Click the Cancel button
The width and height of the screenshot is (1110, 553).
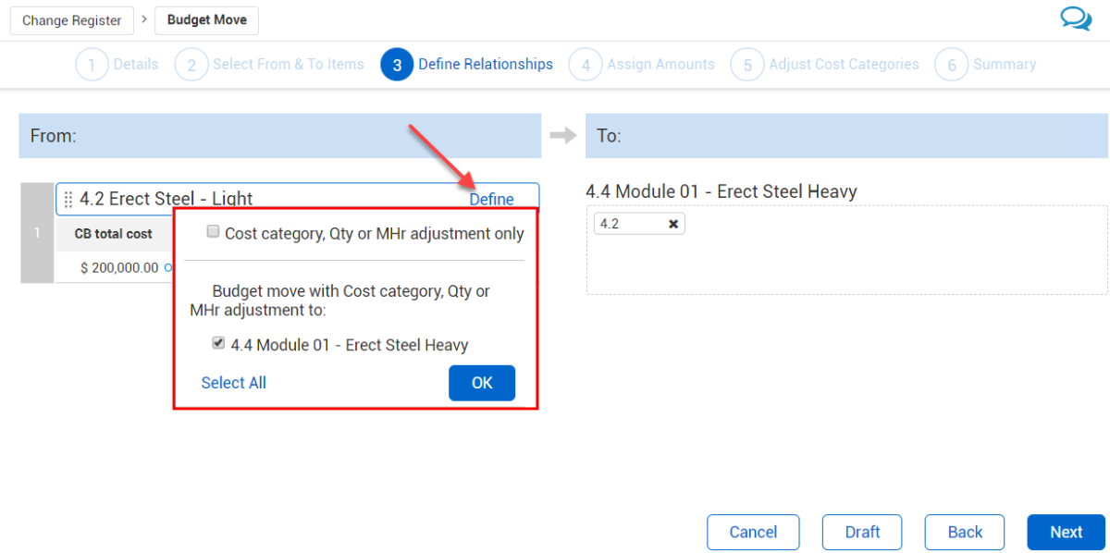(753, 532)
